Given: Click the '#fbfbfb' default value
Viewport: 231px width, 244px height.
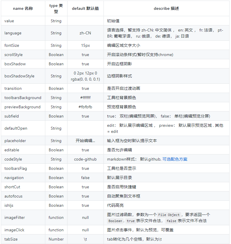Looking at the screenshot, I should (x=85, y=107).
